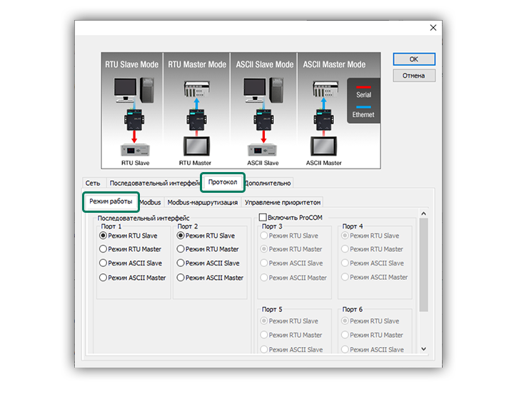Close the dialog window with X
This screenshot has width=514, height=397.
coord(433,28)
